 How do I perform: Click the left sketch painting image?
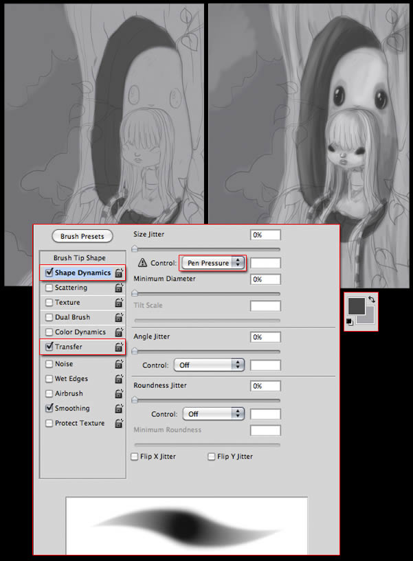[x=104, y=115]
